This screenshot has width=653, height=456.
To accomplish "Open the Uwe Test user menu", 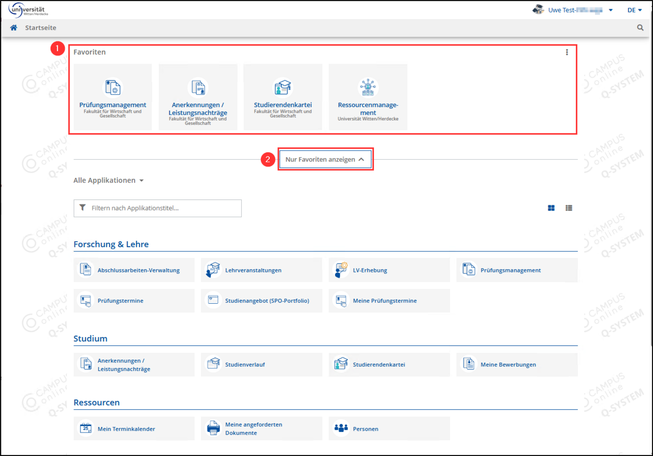I will click(x=575, y=10).
